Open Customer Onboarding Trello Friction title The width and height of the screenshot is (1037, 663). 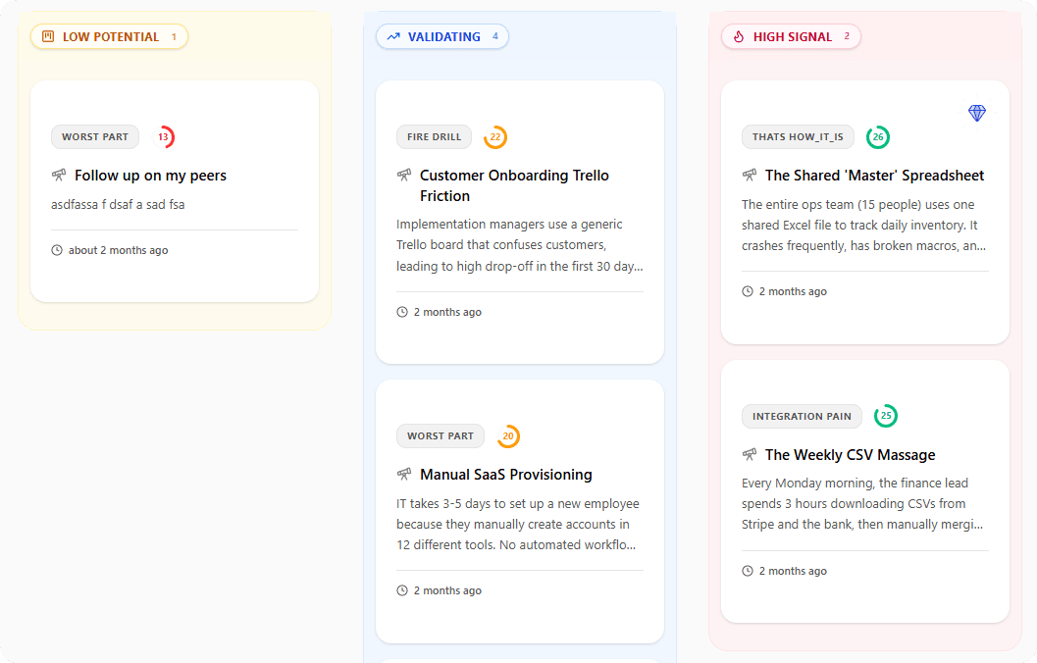point(514,185)
